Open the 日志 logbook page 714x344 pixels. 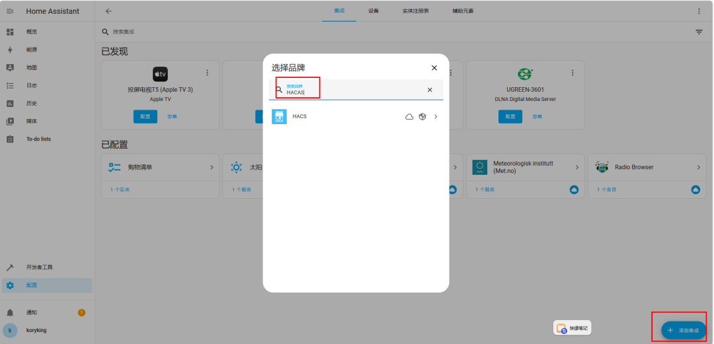[x=48, y=86]
